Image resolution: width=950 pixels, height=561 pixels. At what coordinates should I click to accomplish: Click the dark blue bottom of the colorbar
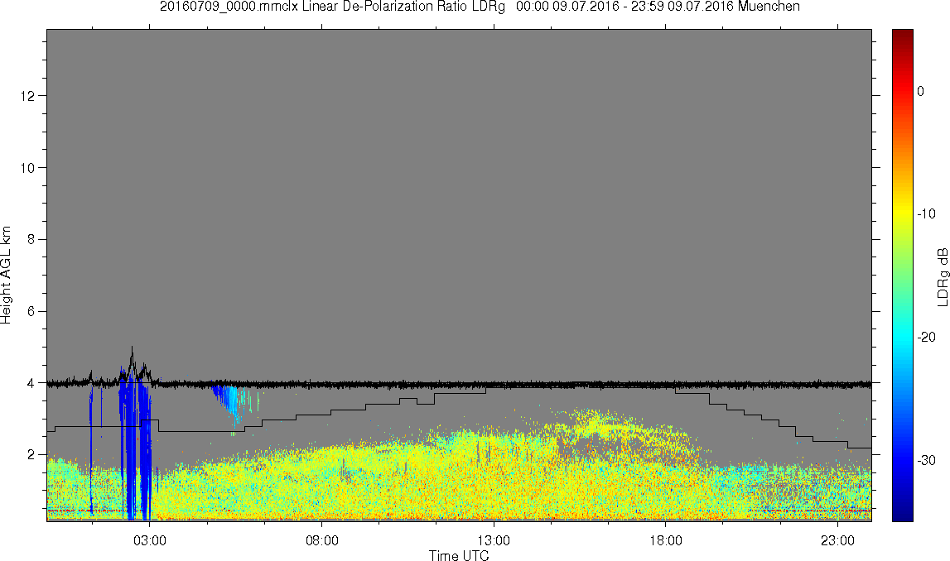pyautogui.click(x=902, y=513)
